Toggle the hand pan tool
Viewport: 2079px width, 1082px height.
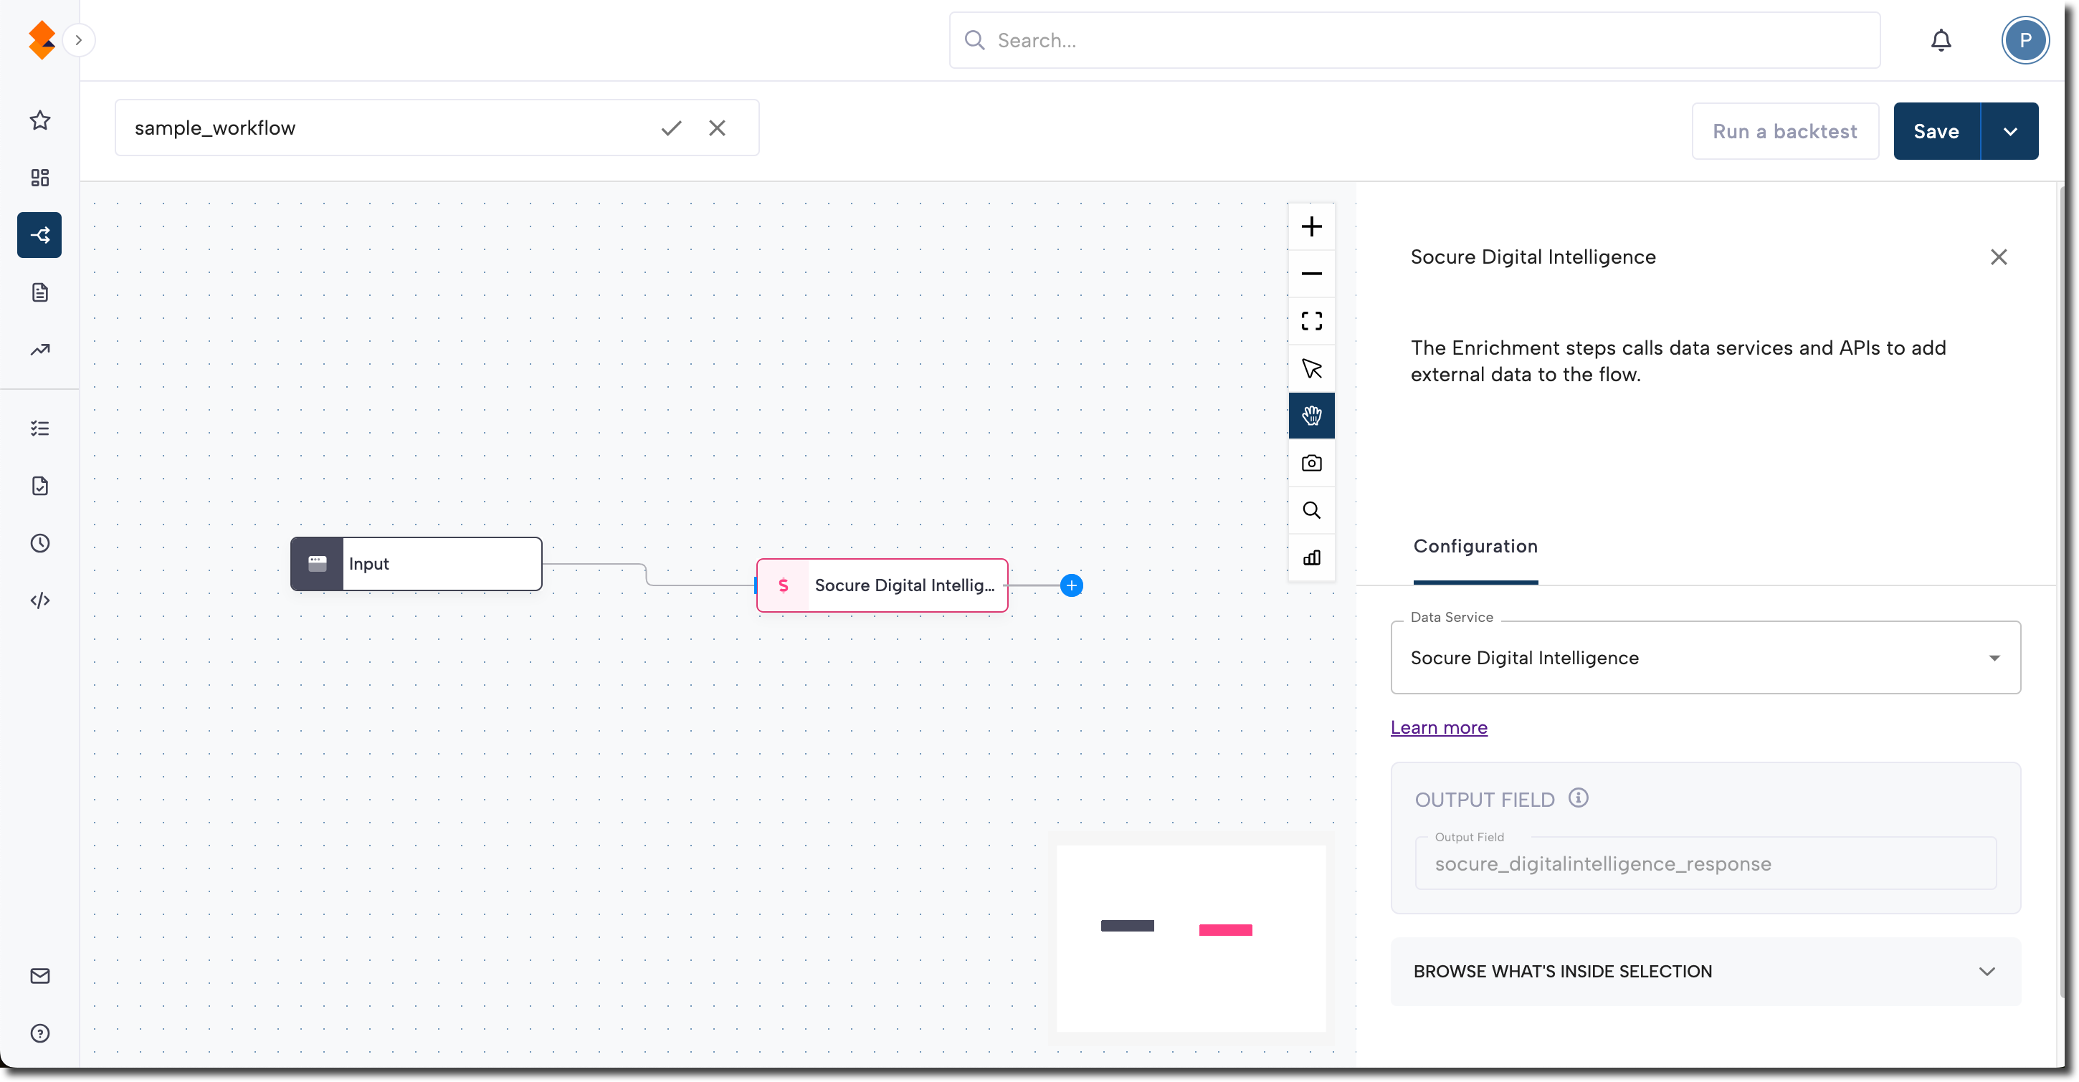pyautogui.click(x=1311, y=416)
